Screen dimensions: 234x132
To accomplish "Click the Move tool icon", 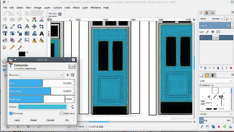I will coord(34,27).
